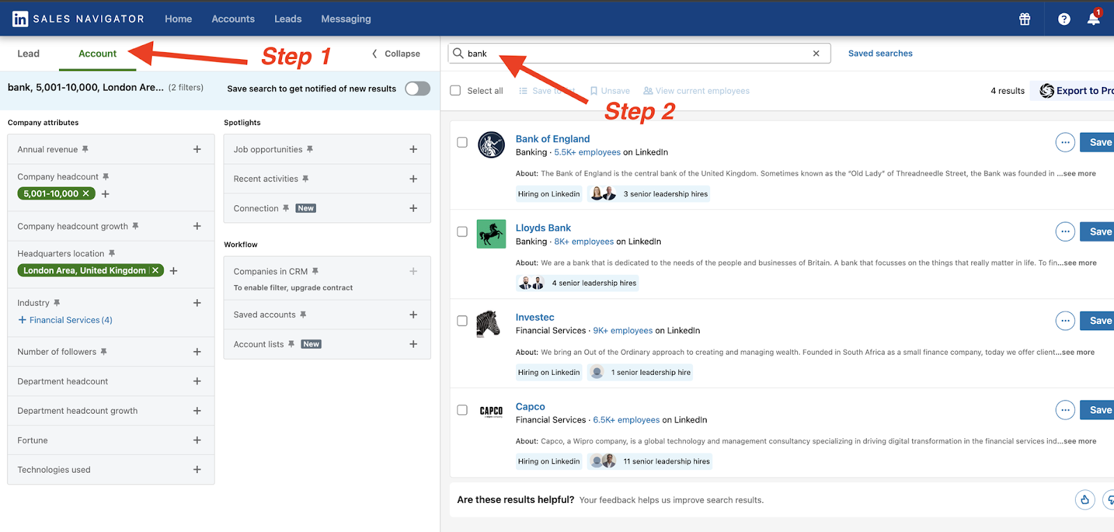Expand the Department headcount filter
The image size is (1114, 532).
(x=197, y=381)
